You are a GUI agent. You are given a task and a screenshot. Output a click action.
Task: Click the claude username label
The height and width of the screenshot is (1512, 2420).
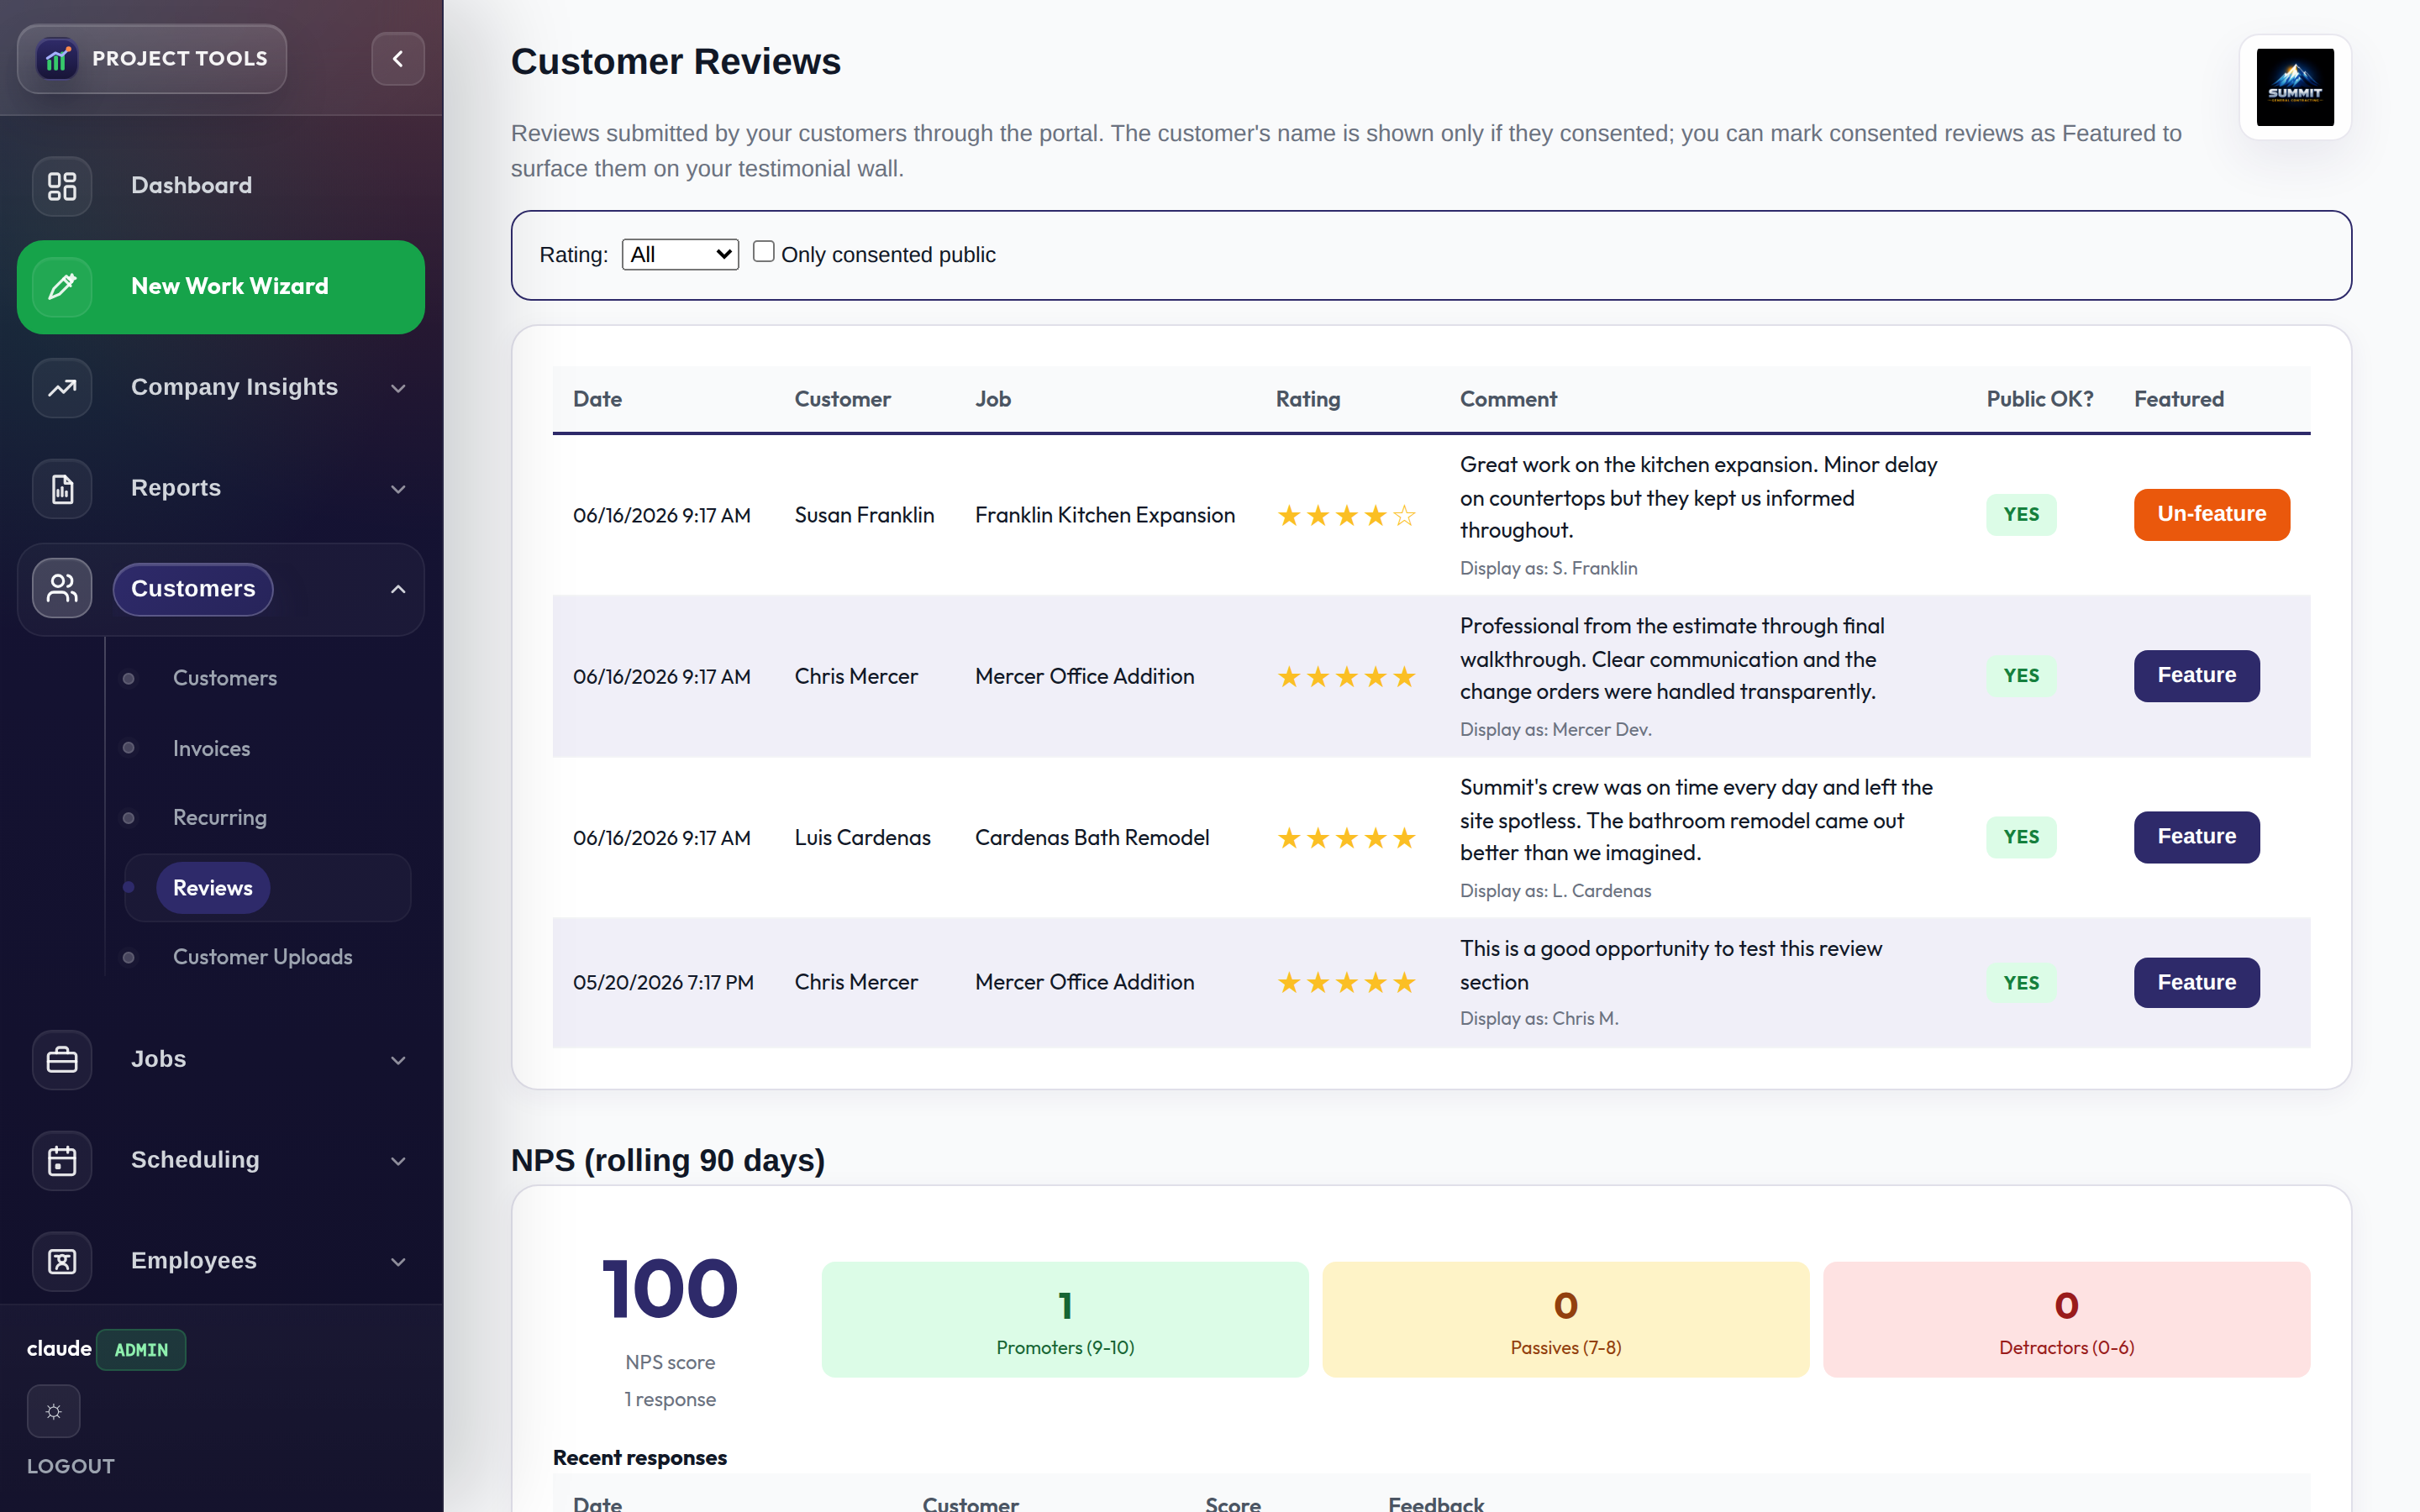coord(59,1349)
